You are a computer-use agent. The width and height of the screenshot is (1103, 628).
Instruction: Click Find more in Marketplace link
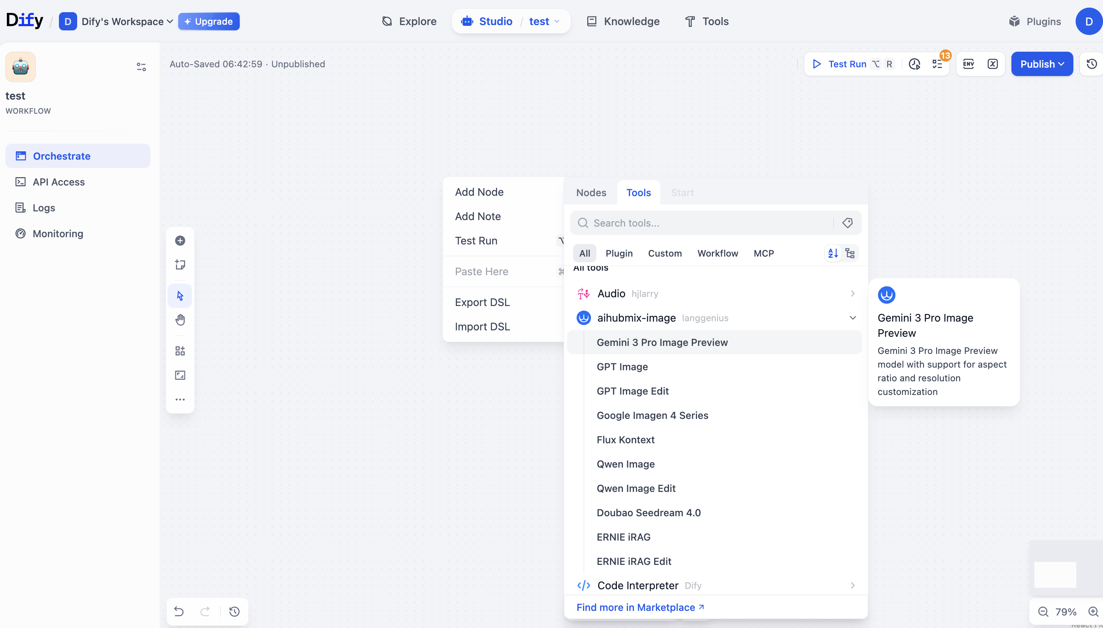pyautogui.click(x=640, y=607)
